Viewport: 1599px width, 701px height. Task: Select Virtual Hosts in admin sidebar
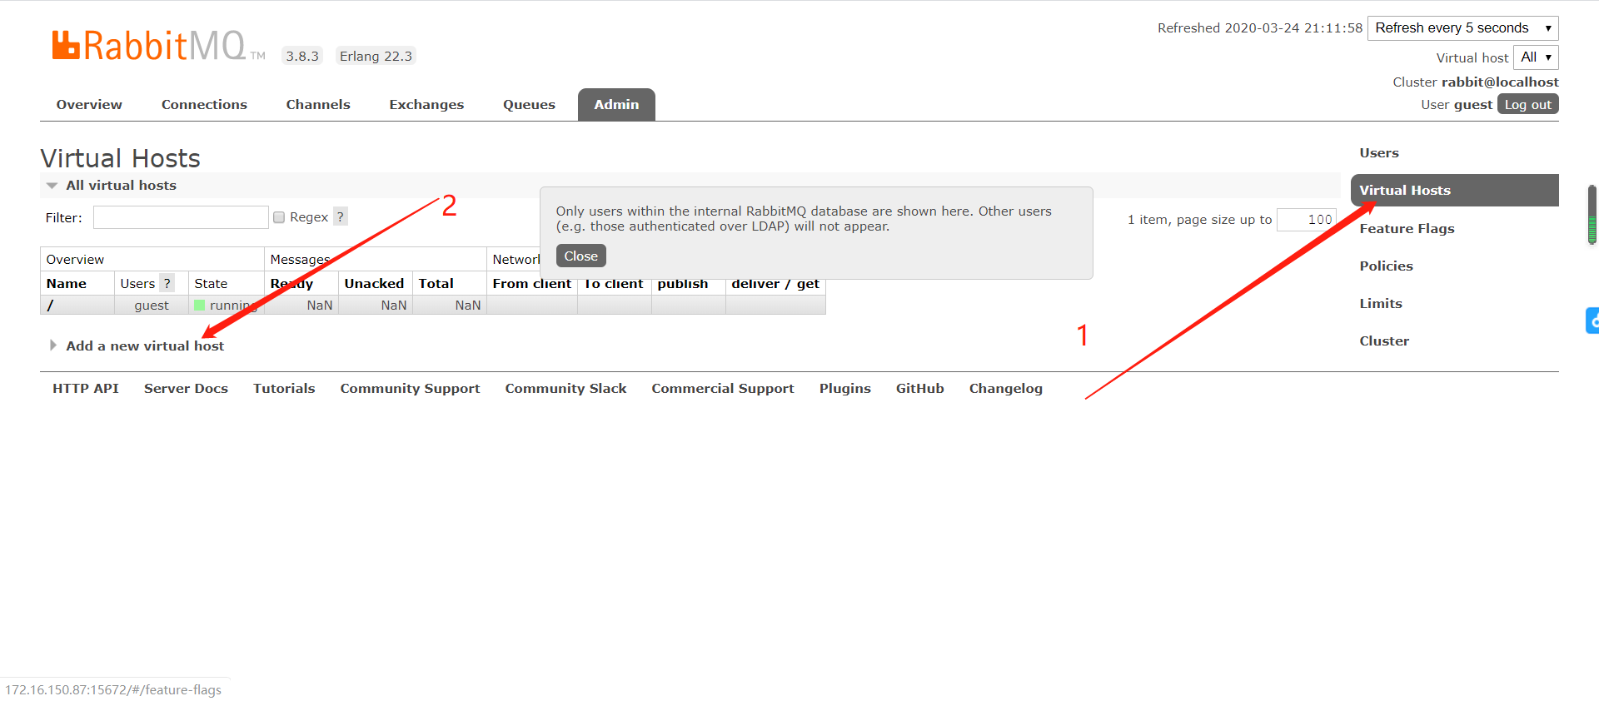pyautogui.click(x=1454, y=191)
